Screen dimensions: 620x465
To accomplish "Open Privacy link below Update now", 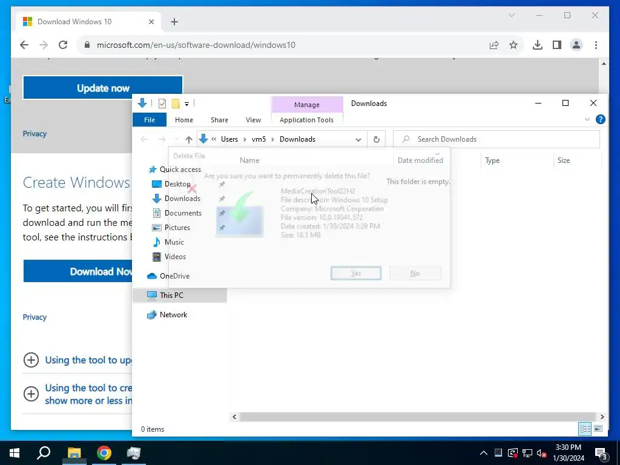I will (35, 134).
